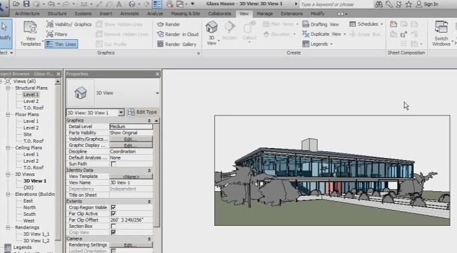This screenshot has height=253, width=457.
Task: Open Plan Views dropdown
Action: [x=281, y=24]
